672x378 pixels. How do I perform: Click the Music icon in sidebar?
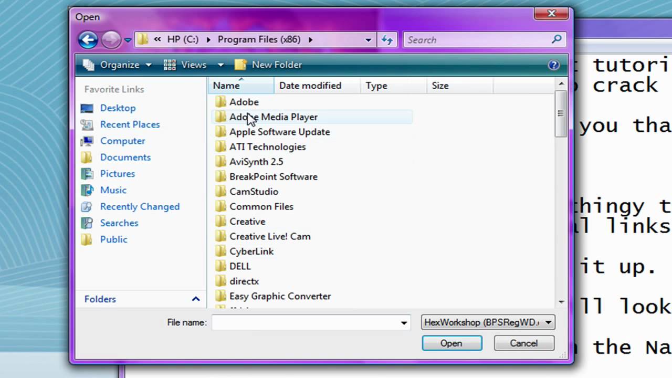tap(87, 190)
